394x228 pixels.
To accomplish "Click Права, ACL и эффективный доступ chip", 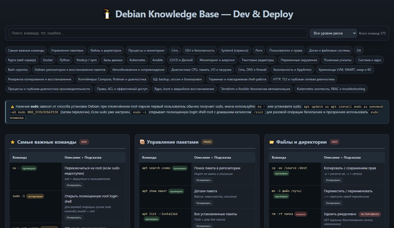I will (x=122, y=89).
